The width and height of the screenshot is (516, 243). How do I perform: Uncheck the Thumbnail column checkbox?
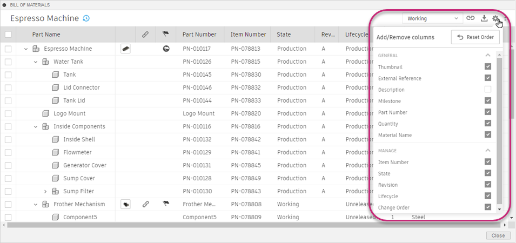tap(488, 67)
